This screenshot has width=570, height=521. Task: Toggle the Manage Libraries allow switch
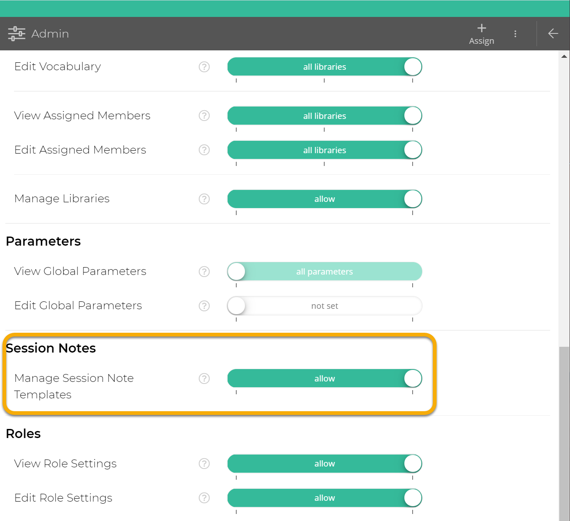point(412,199)
